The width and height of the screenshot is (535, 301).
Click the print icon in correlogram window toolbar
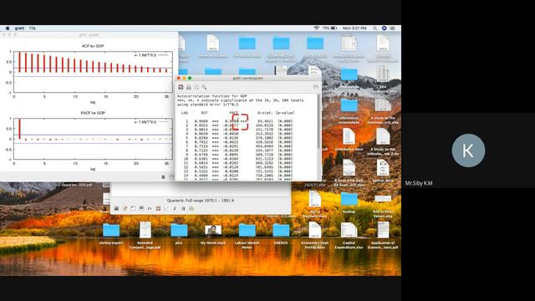pyautogui.click(x=189, y=87)
